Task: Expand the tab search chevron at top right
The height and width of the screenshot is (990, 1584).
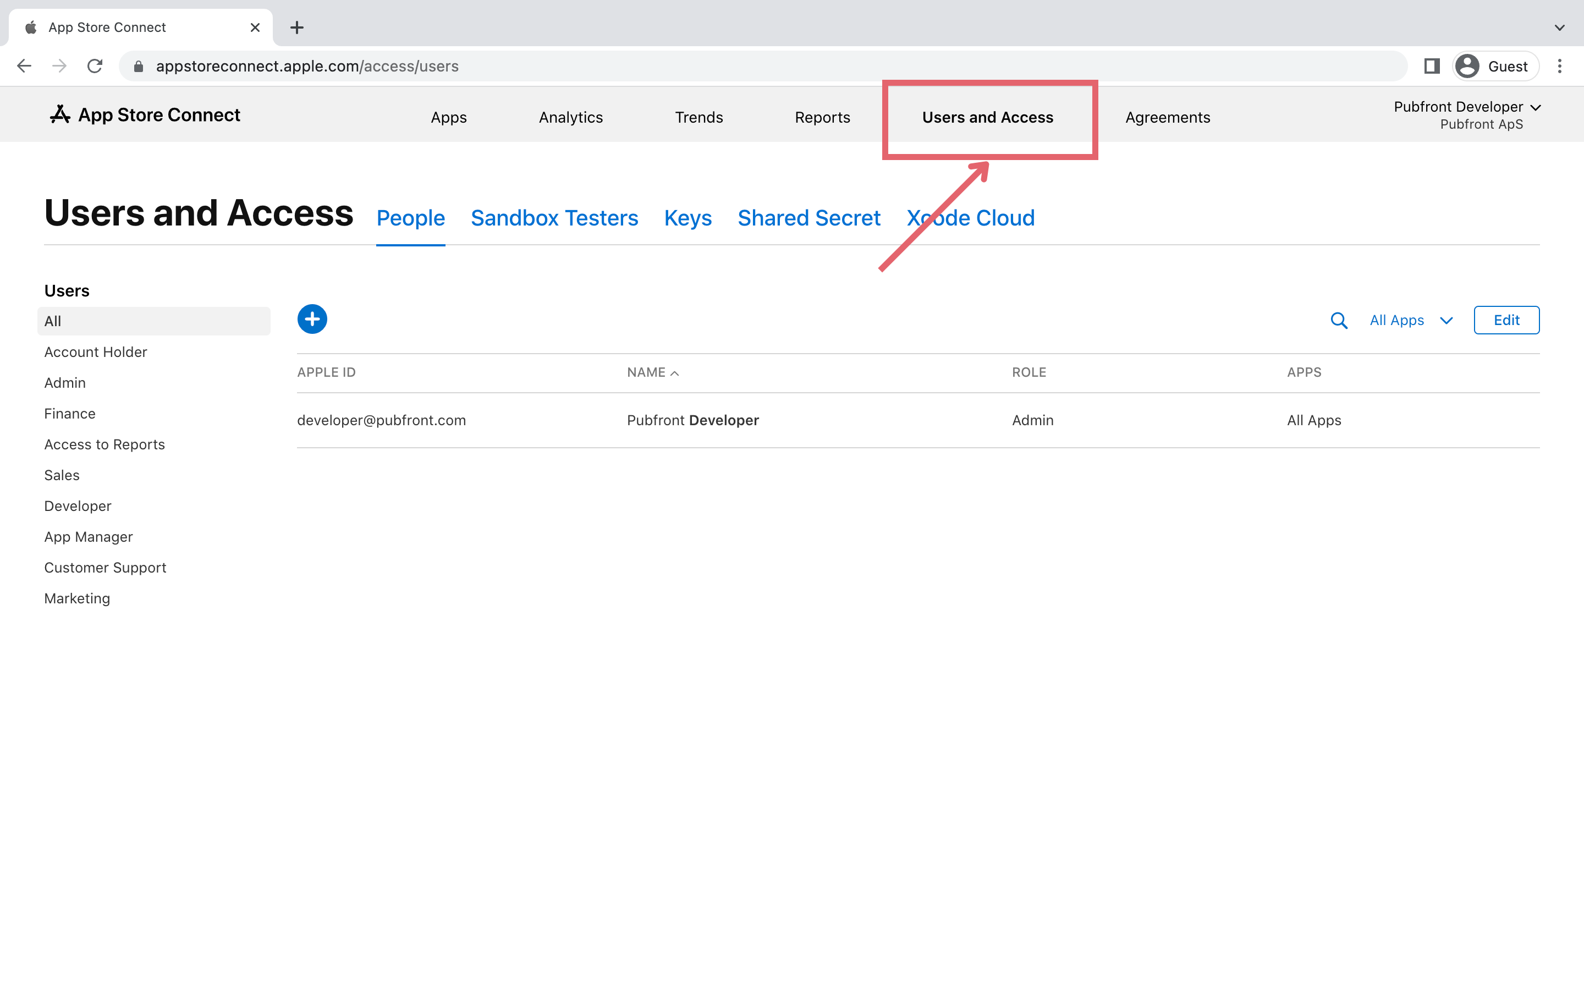Action: pos(1559,28)
